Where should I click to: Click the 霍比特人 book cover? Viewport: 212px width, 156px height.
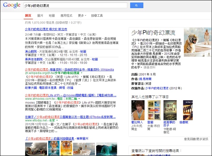pos(138,110)
